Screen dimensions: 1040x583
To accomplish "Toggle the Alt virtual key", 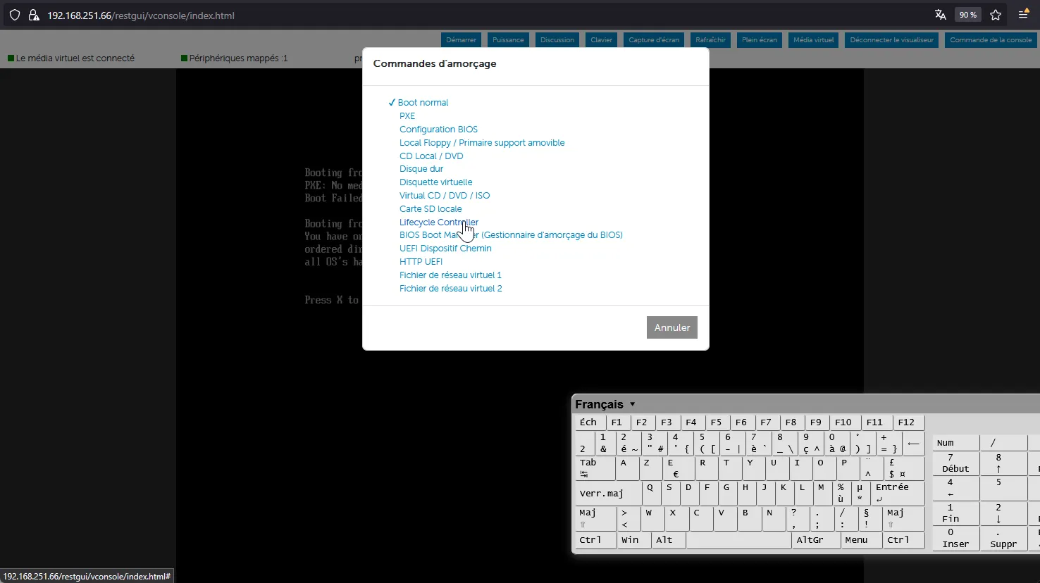I will (x=669, y=540).
